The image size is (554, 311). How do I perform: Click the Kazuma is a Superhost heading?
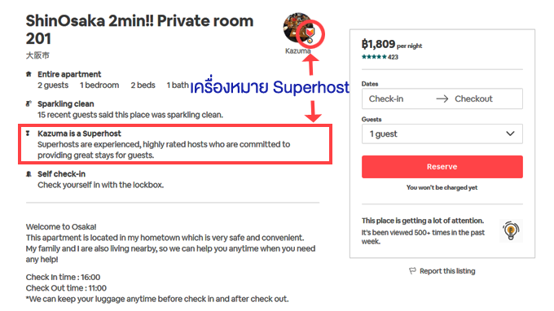pyautogui.click(x=79, y=134)
